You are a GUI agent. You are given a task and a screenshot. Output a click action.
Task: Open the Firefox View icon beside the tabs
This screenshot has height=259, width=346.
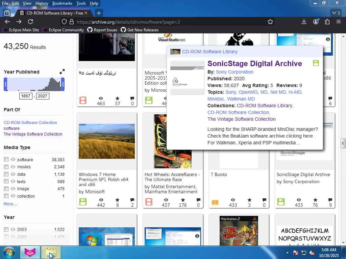7,13
